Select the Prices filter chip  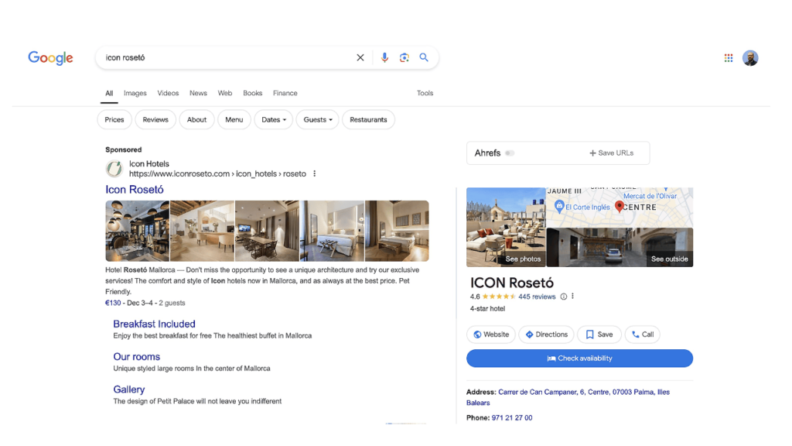pyautogui.click(x=114, y=120)
